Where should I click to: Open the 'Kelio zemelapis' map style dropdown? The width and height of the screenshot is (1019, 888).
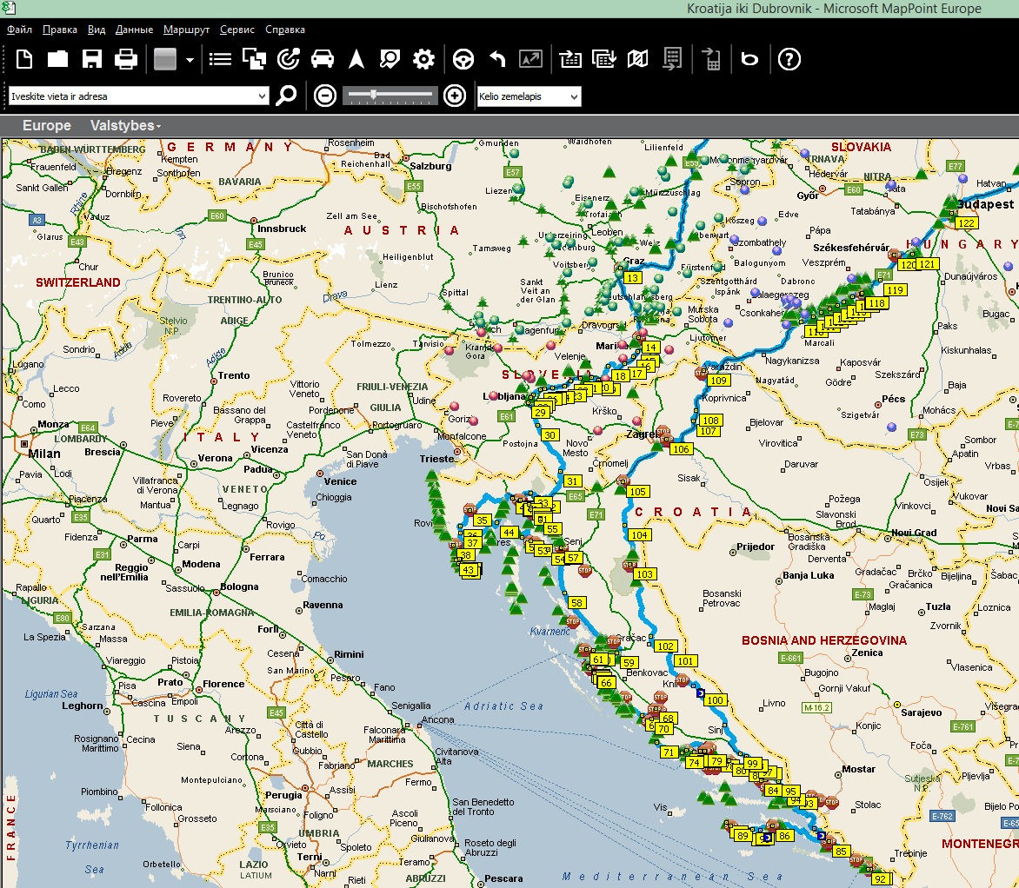[529, 96]
